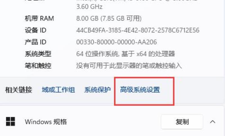Select the device ID value starting 44CB49FA
The image size is (225, 136).
138,30
